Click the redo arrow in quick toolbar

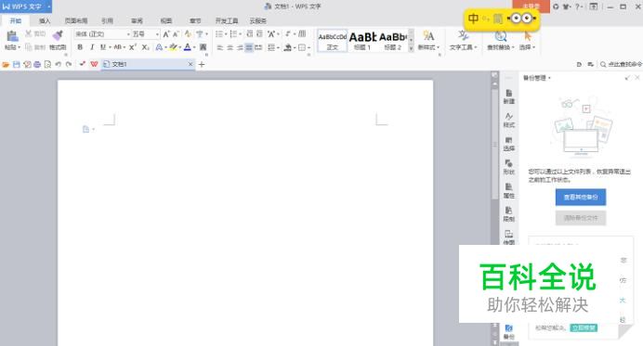(x=69, y=64)
